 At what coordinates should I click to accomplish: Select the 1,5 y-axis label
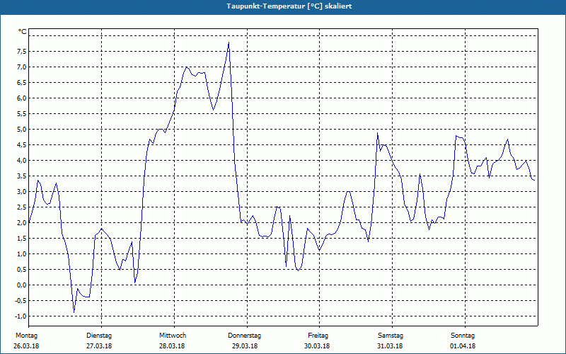pos(21,239)
